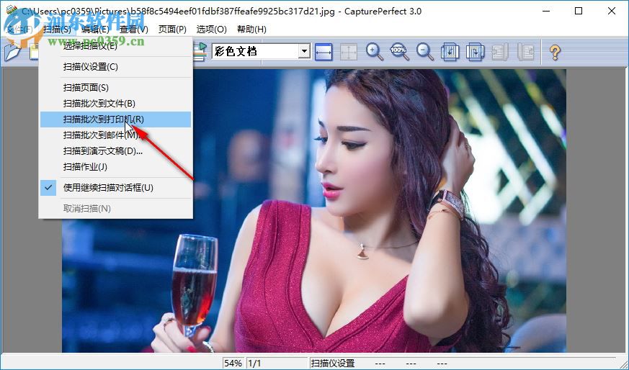Choose 选择扫描仪(E) from Scan menu
Viewport: 629px width, 370px height.
115,45
